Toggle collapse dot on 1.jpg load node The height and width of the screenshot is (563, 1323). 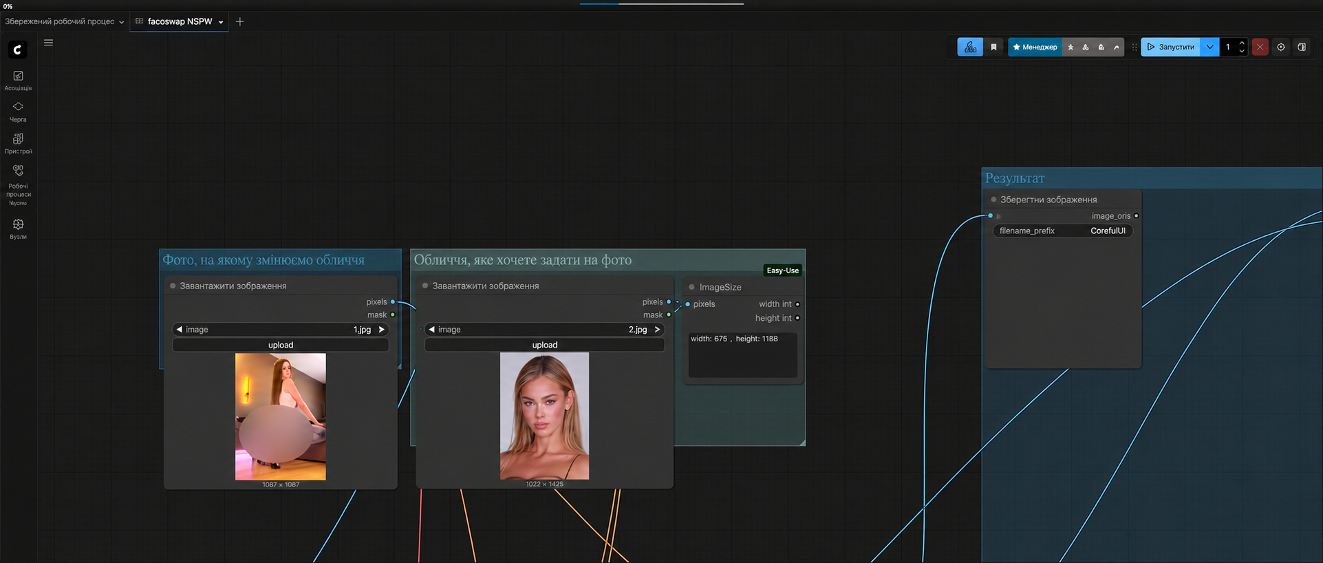pyautogui.click(x=173, y=286)
